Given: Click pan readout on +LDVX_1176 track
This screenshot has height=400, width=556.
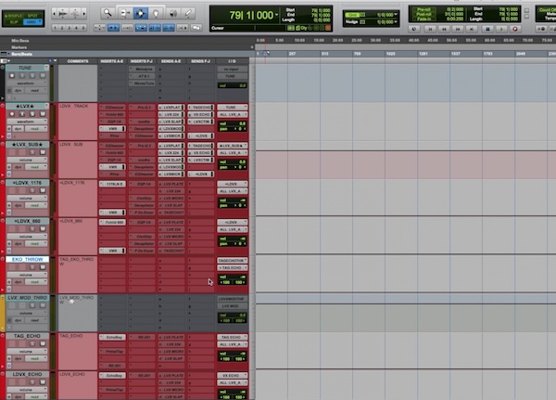Looking at the screenshot, I should pos(233,205).
